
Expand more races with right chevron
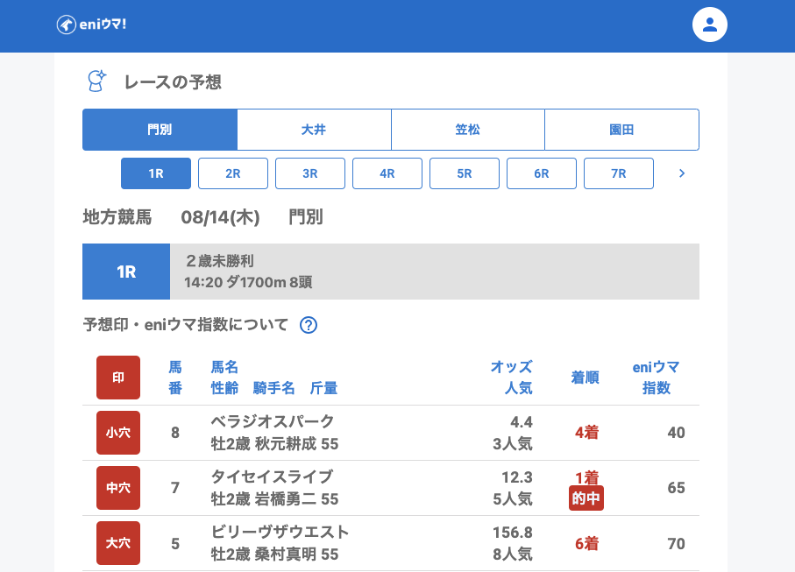click(x=682, y=173)
